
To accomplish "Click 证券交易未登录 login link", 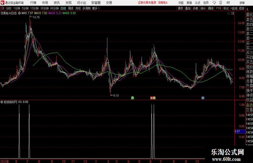I will 147,3.
